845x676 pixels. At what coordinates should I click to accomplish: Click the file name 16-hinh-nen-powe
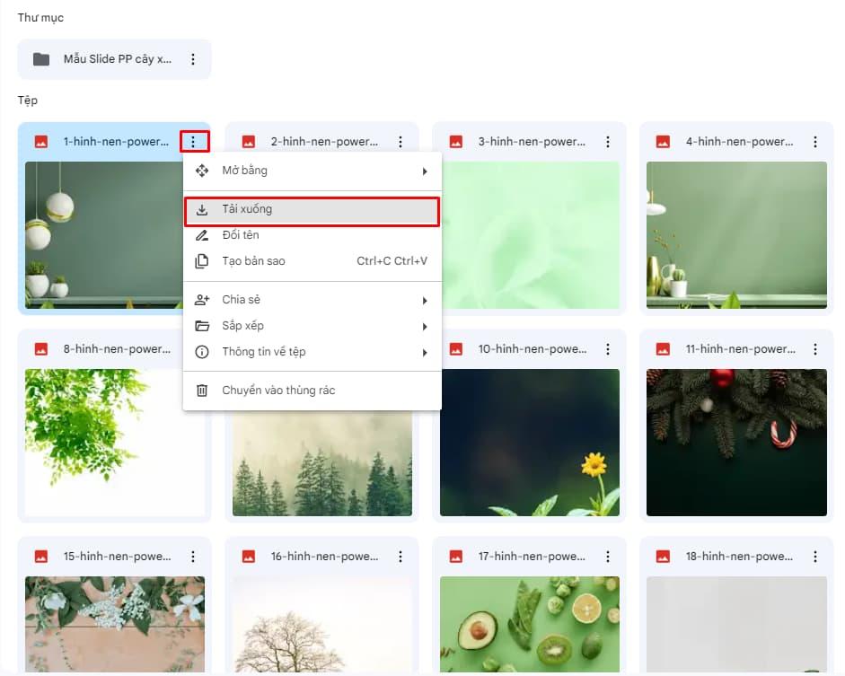point(323,556)
